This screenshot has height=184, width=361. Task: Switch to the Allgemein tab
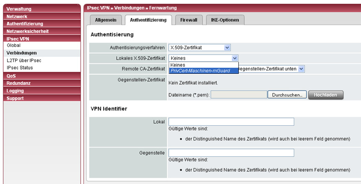(x=106, y=20)
